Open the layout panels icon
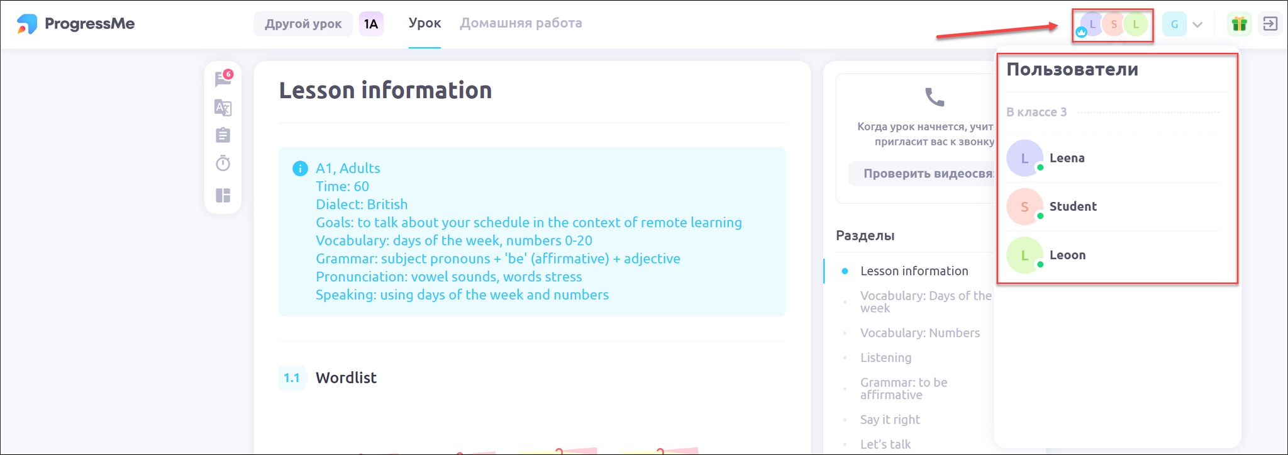 tap(223, 195)
